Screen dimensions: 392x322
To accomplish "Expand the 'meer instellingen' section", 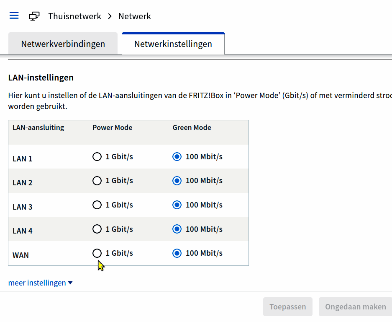I will click(41, 283).
